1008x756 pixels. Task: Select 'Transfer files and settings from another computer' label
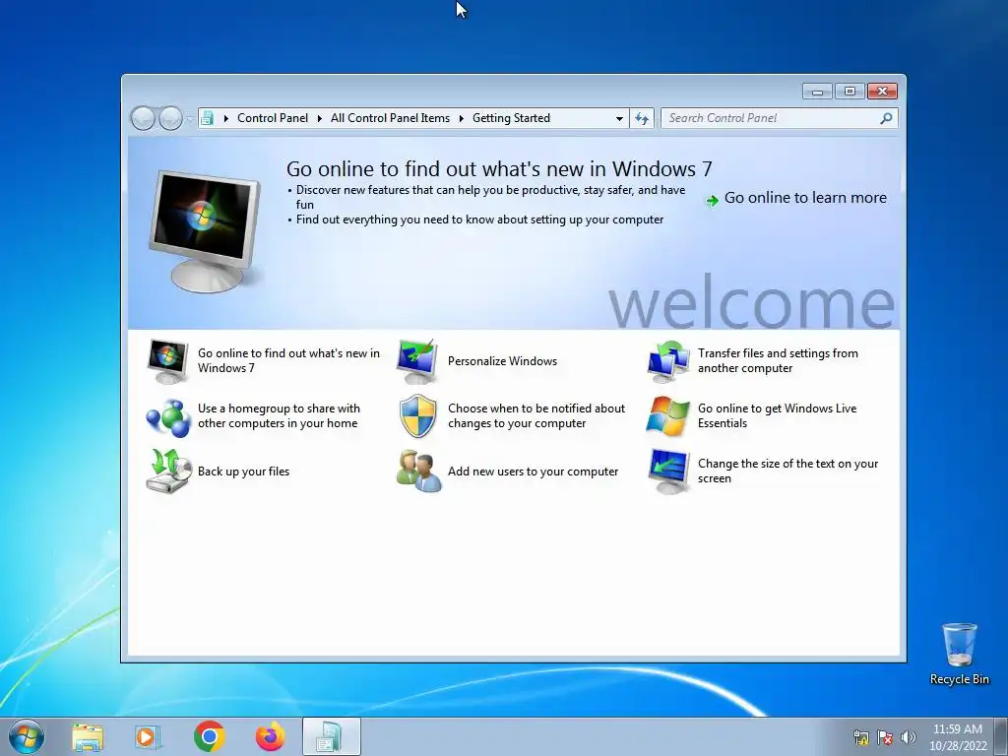tap(778, 360)
